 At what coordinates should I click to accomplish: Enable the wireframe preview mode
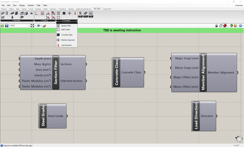(221, 25)
